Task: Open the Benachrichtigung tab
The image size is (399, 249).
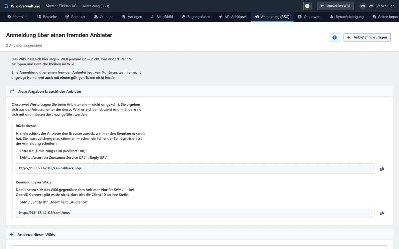Action: point(347,17)
